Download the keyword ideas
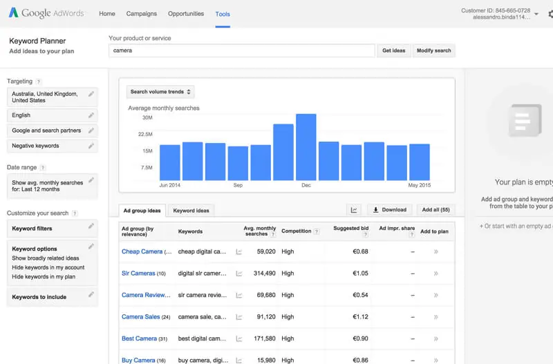 click(x=390, y=210)
